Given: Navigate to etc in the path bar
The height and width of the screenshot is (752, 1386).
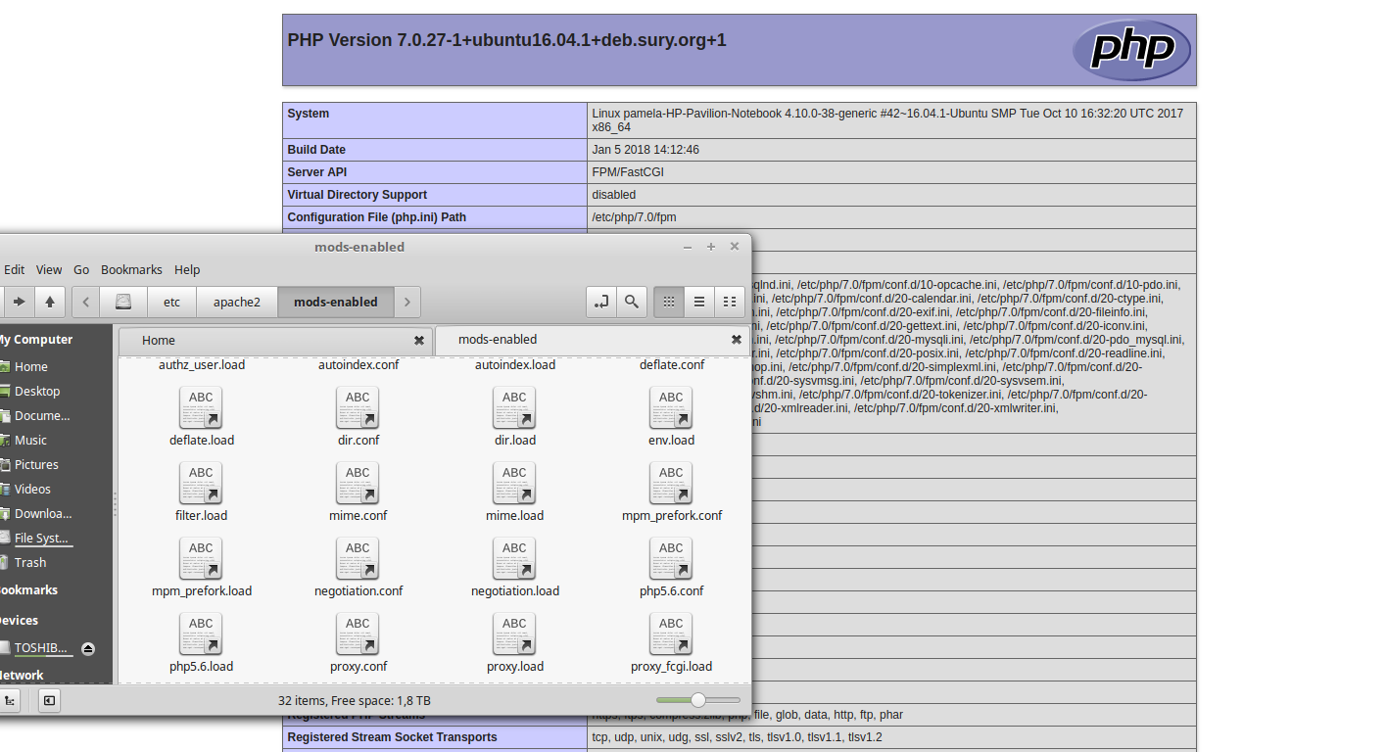Looking at the screenshot, I should 171,302.
